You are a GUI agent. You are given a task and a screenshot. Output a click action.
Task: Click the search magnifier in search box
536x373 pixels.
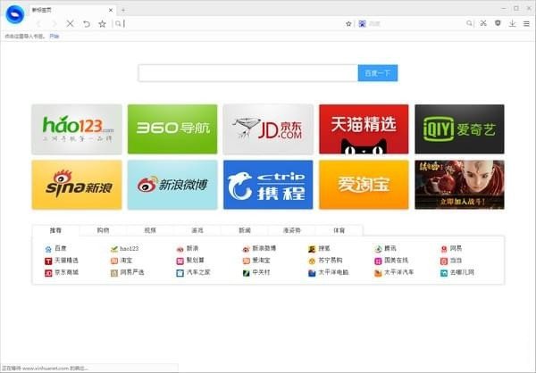(470, 23)
